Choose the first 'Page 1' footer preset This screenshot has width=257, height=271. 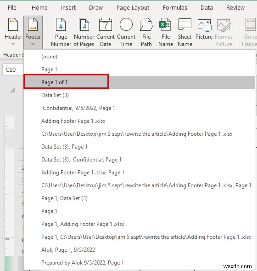point(140,69)
